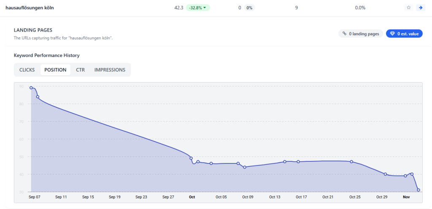The width and height of the screenshot is (432, 209).
Task: Click the 0% clicks change badge
Action: [249, 8]
